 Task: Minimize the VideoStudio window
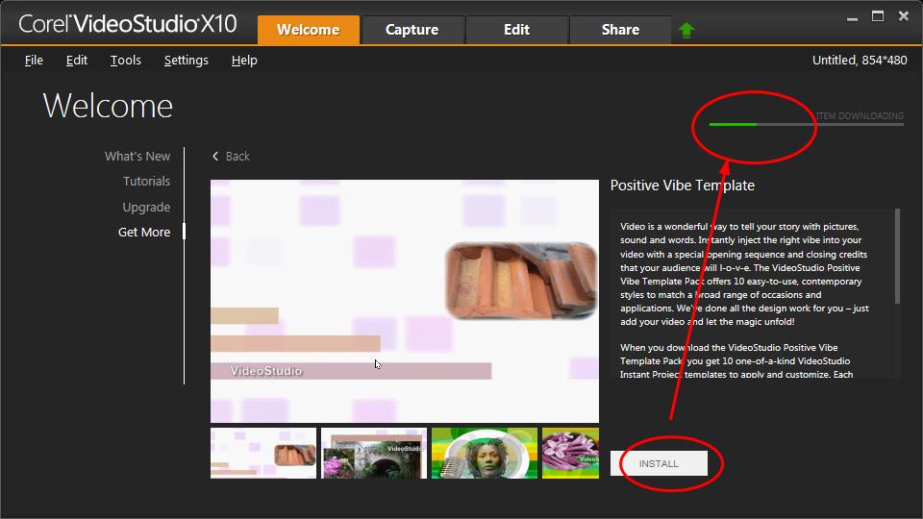(852, 17)
